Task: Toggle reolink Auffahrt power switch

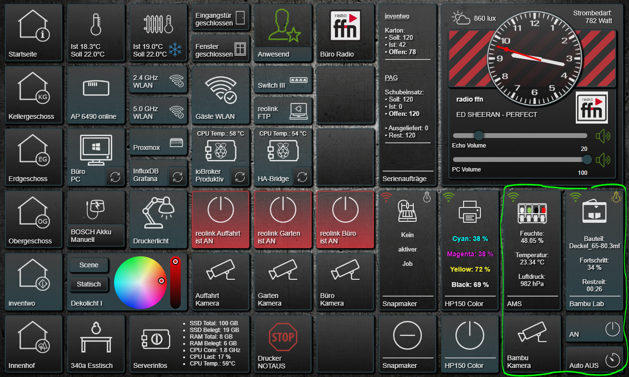Action: (221, 210)
